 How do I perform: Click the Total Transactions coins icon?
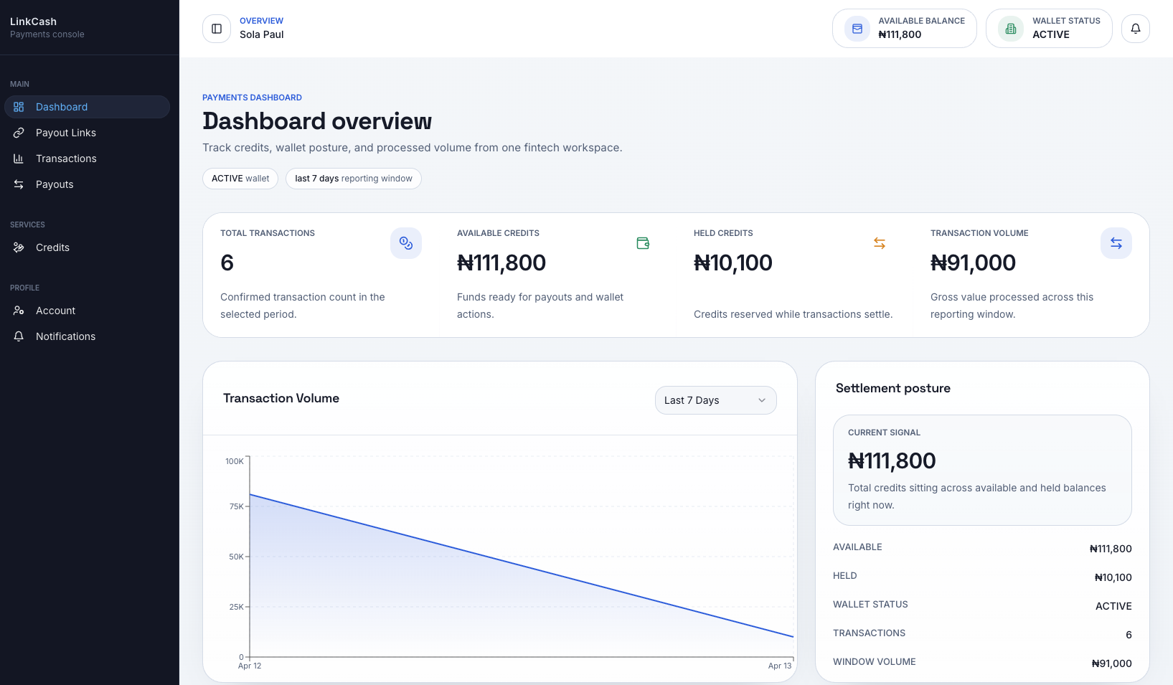(x=405, y=243)
